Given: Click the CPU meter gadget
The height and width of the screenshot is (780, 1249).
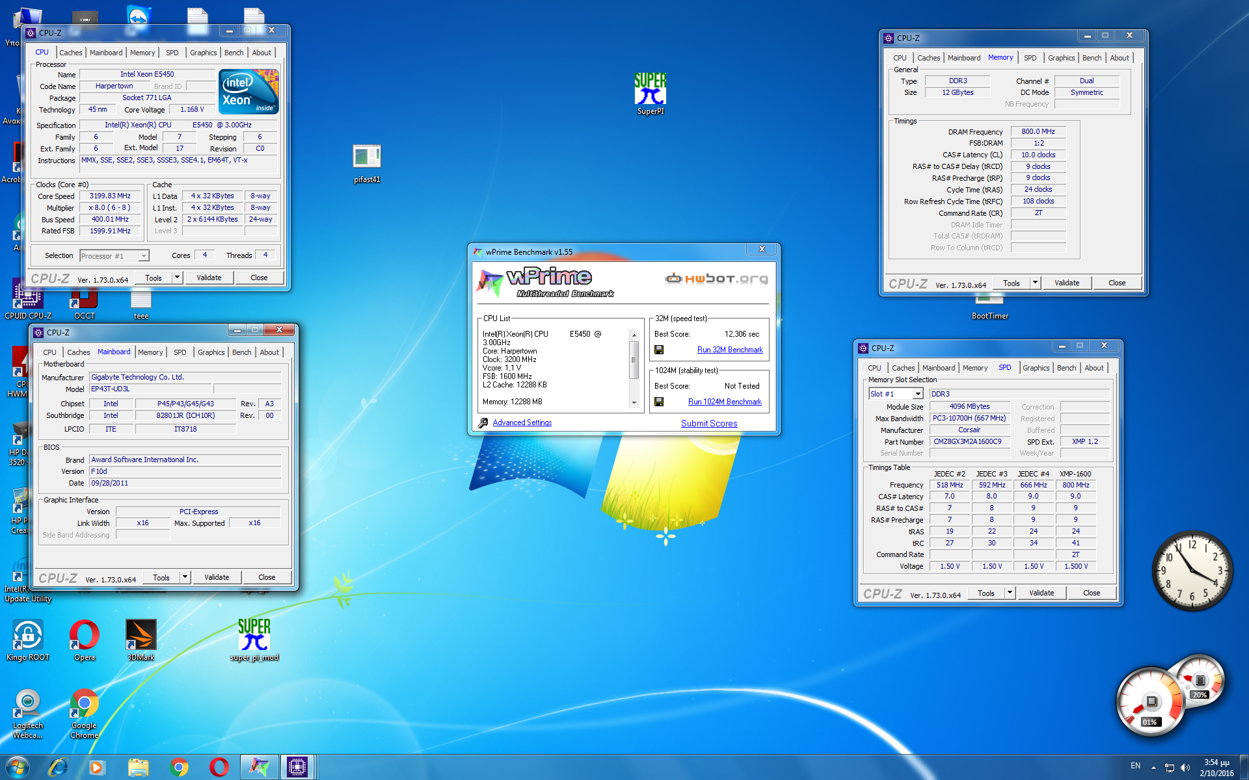Looking at the screenshot, I should 1152,702.
